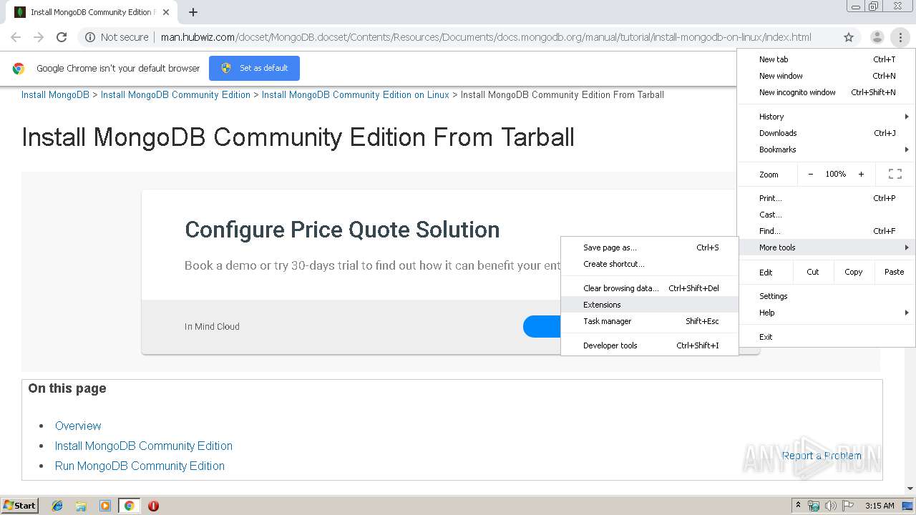Select New tab menu entry
The height and width of the screenshot is (515, 916).
827,59
